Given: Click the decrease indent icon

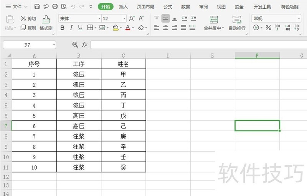Looking at the screenshot, I should click(185, 18).
